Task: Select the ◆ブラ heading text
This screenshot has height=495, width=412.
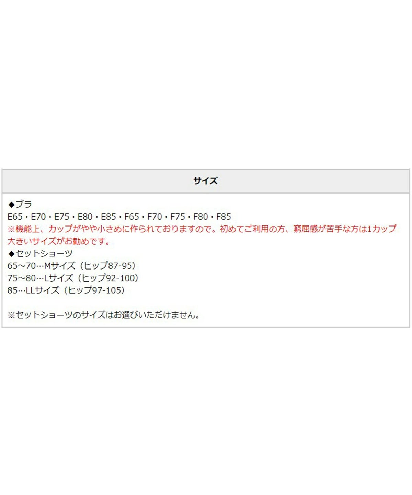Action: (20, 204)
